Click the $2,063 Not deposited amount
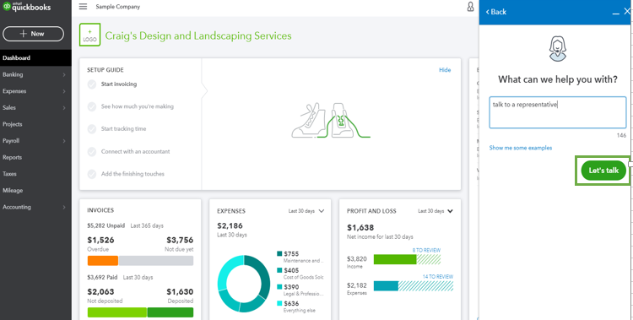Viewport: 633px width, 320px height. (100, 292)
